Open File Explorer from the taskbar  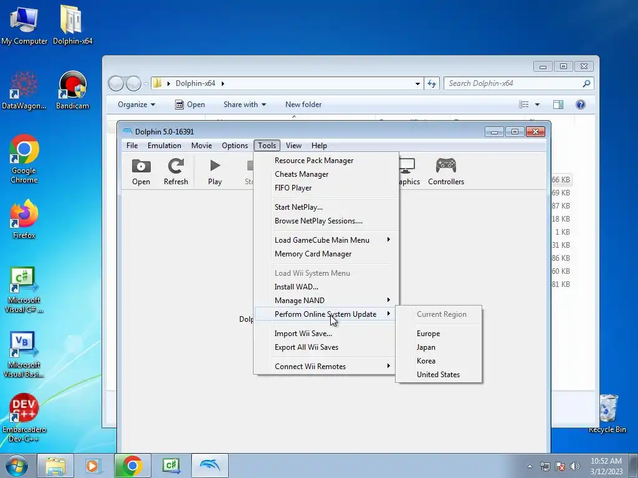point(55,466)
